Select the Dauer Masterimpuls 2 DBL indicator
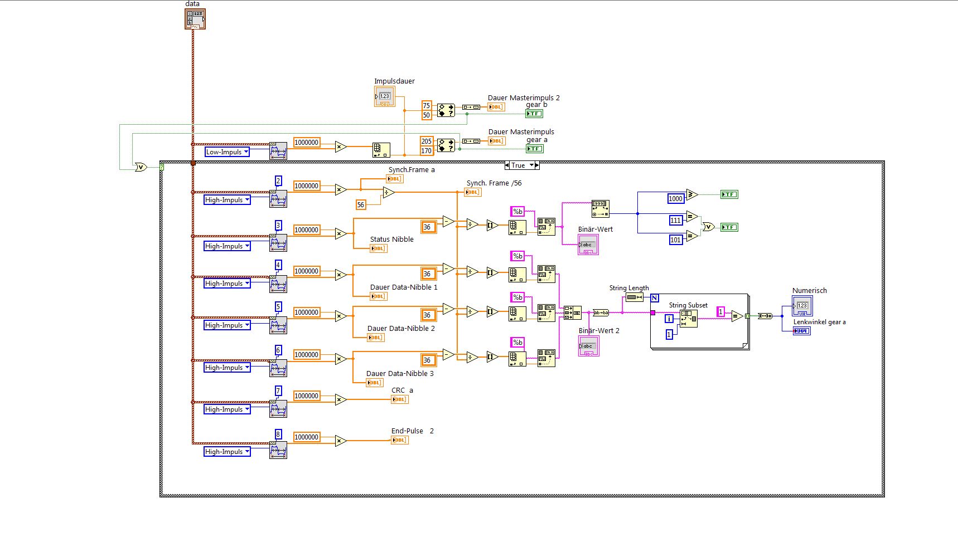This screenshot has width=958, height=547. point(496,107)
